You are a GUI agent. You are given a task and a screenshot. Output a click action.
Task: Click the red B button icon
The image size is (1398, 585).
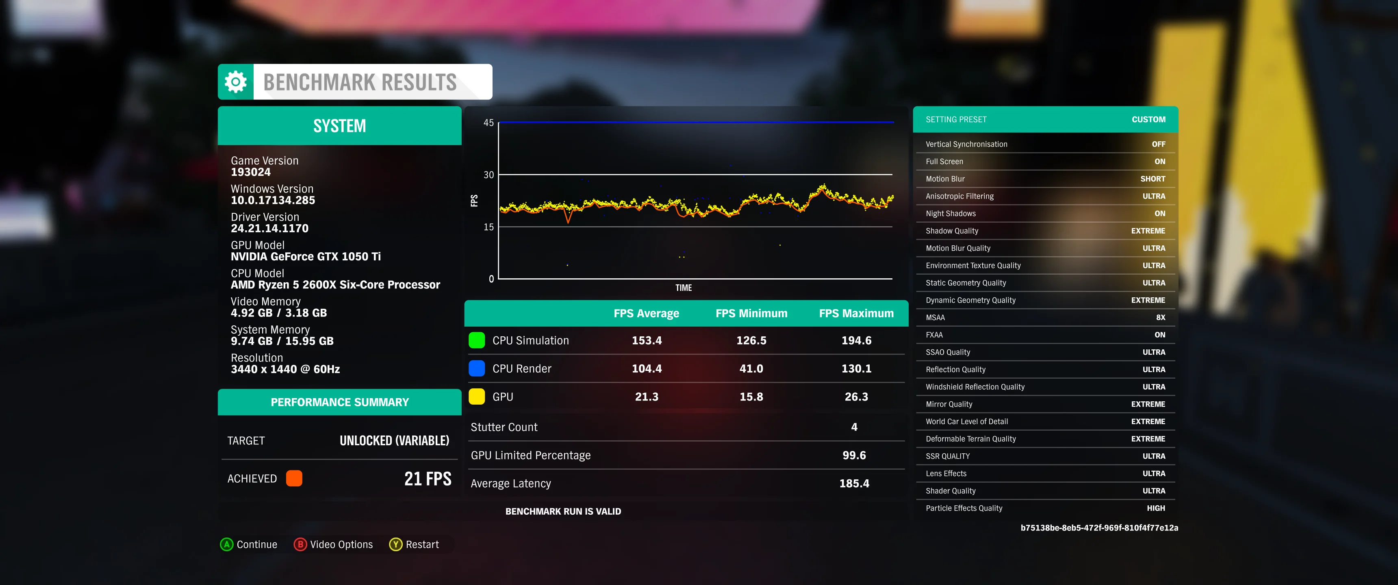(300, 544)
